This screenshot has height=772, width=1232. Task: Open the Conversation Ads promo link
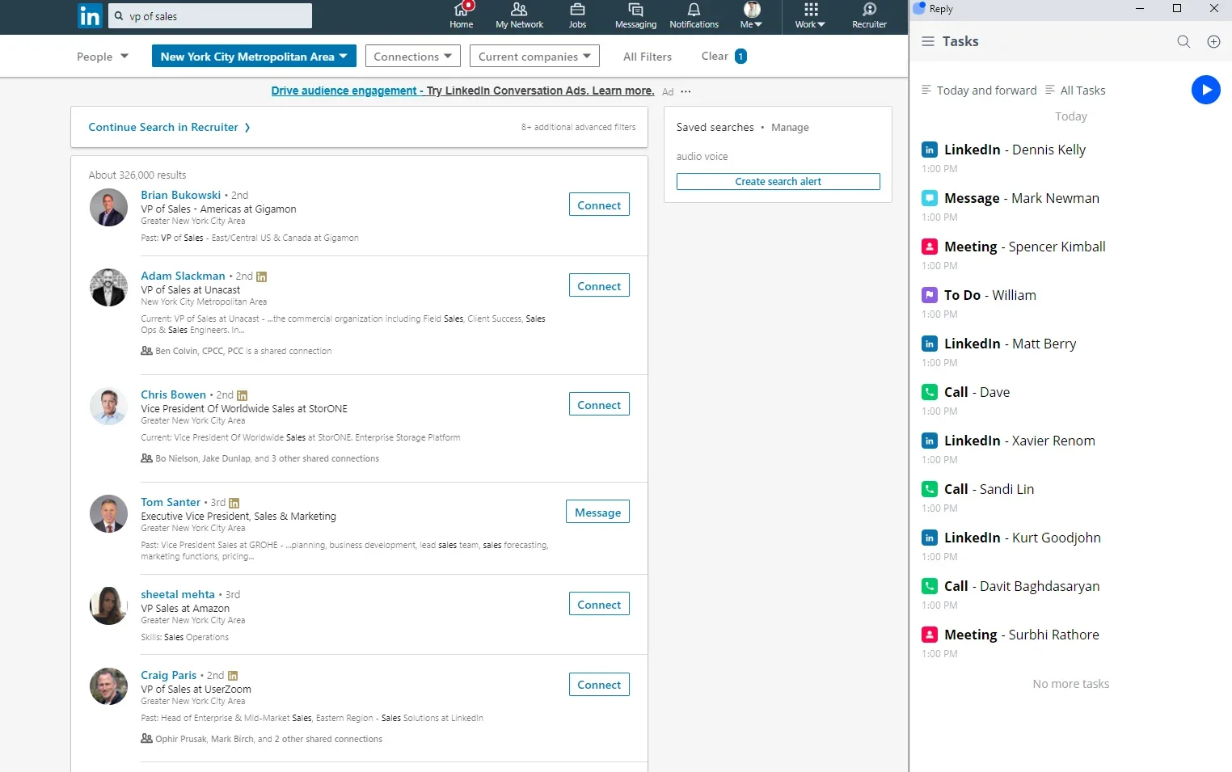tap(462, 91)
